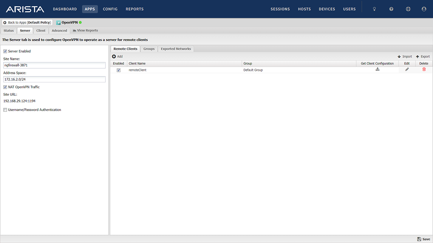Select the Server tab
Image resolution: width=433 pixels, height=243 pixels.
click(x=25, y=31)
